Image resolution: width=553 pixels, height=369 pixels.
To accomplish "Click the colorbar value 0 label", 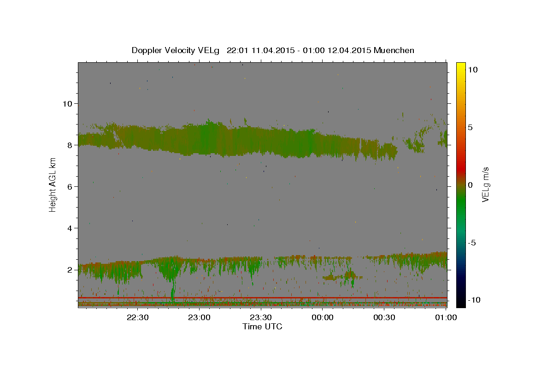I will tap(470, 185).
